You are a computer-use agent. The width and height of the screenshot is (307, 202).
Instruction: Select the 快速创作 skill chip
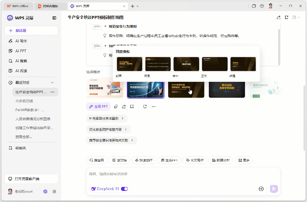tap(144, 160)
